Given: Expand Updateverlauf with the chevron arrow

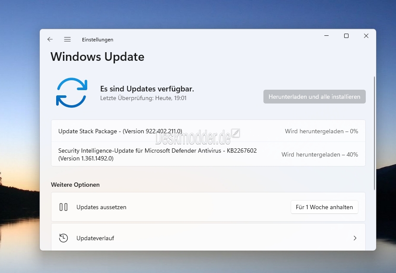Looking at the screenshot, I should coord(355,238).
